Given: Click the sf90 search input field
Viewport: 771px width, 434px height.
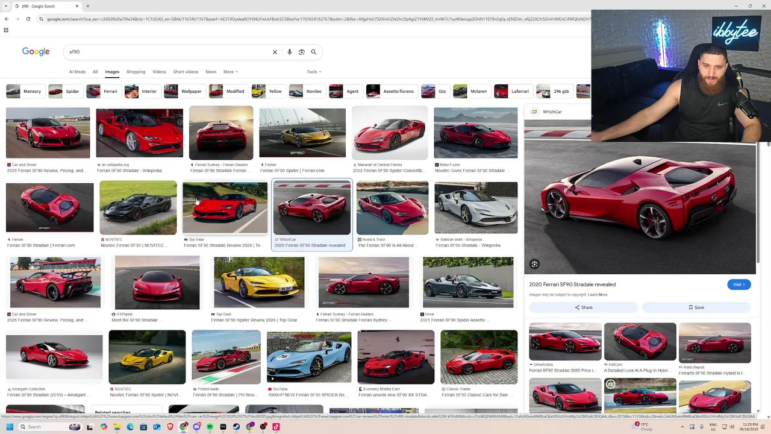Looking at the screenshot, I should click(169, 52).
